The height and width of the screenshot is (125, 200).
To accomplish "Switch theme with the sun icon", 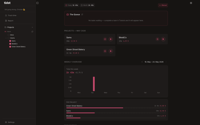I will point(191,3).
